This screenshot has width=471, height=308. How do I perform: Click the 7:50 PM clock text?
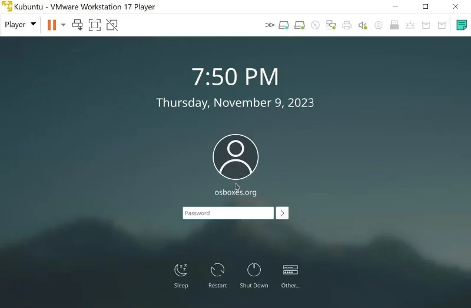pyautogui.click(x=235, y=77)
